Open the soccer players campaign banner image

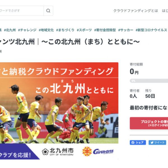click(x=59, y=111)
